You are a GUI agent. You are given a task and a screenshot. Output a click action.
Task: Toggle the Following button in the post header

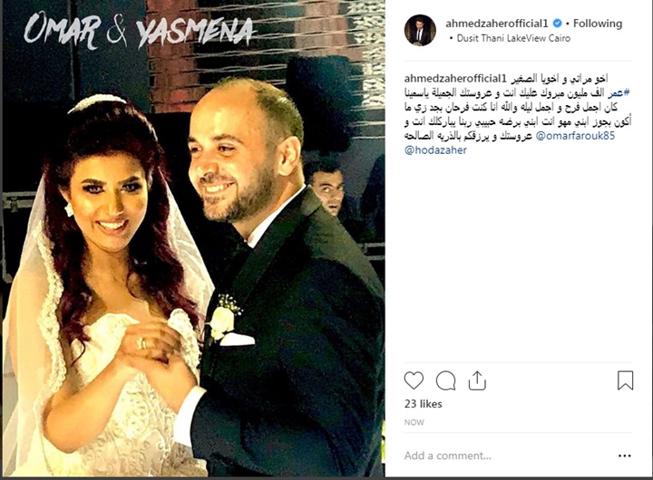click(598, 24)
